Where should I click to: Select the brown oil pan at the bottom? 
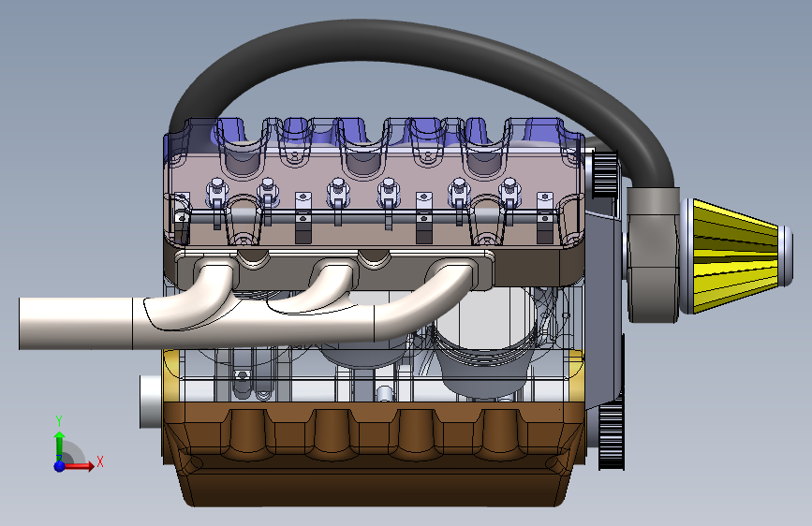pyautogui.click(x=375, y=454)
